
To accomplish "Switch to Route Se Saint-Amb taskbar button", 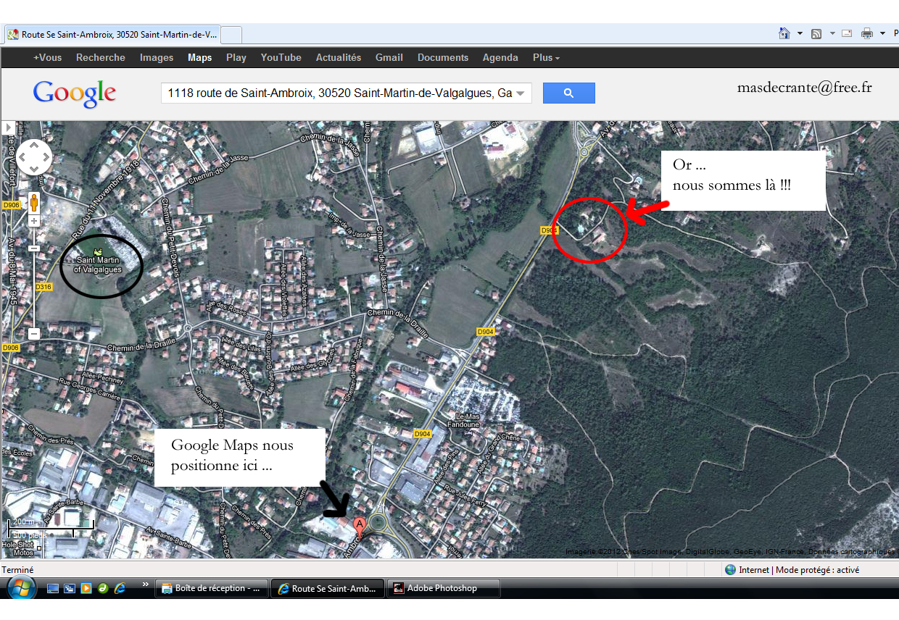I will tap(328, 588).
